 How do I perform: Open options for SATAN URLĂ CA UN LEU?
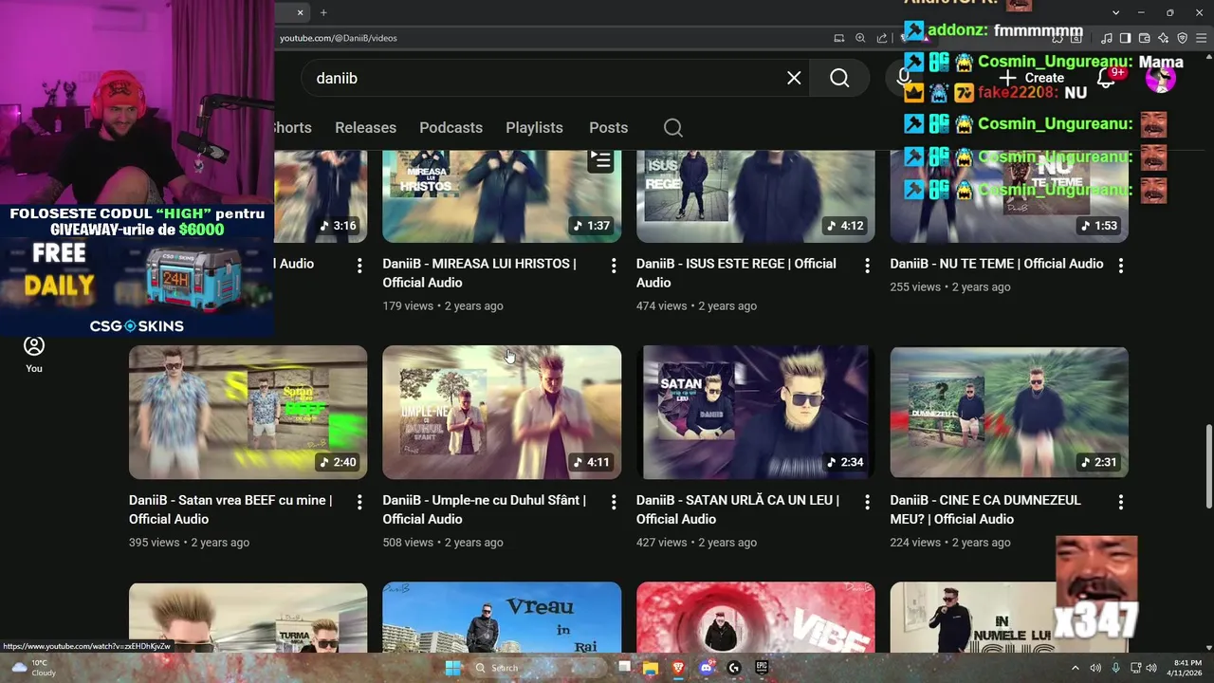[x=867, y=503]
